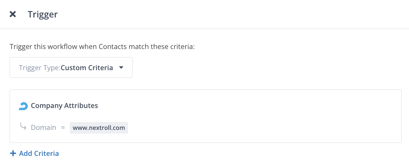
Task: Open the Trigger Type dropdown
Action: [71, 68]
